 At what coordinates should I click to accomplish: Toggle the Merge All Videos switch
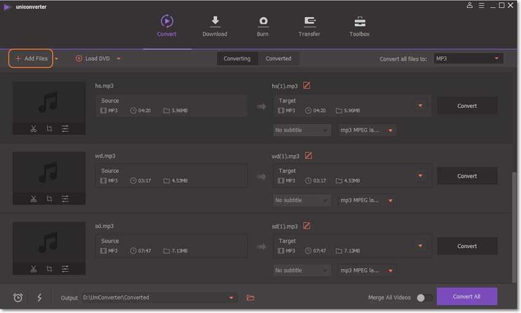424,298
